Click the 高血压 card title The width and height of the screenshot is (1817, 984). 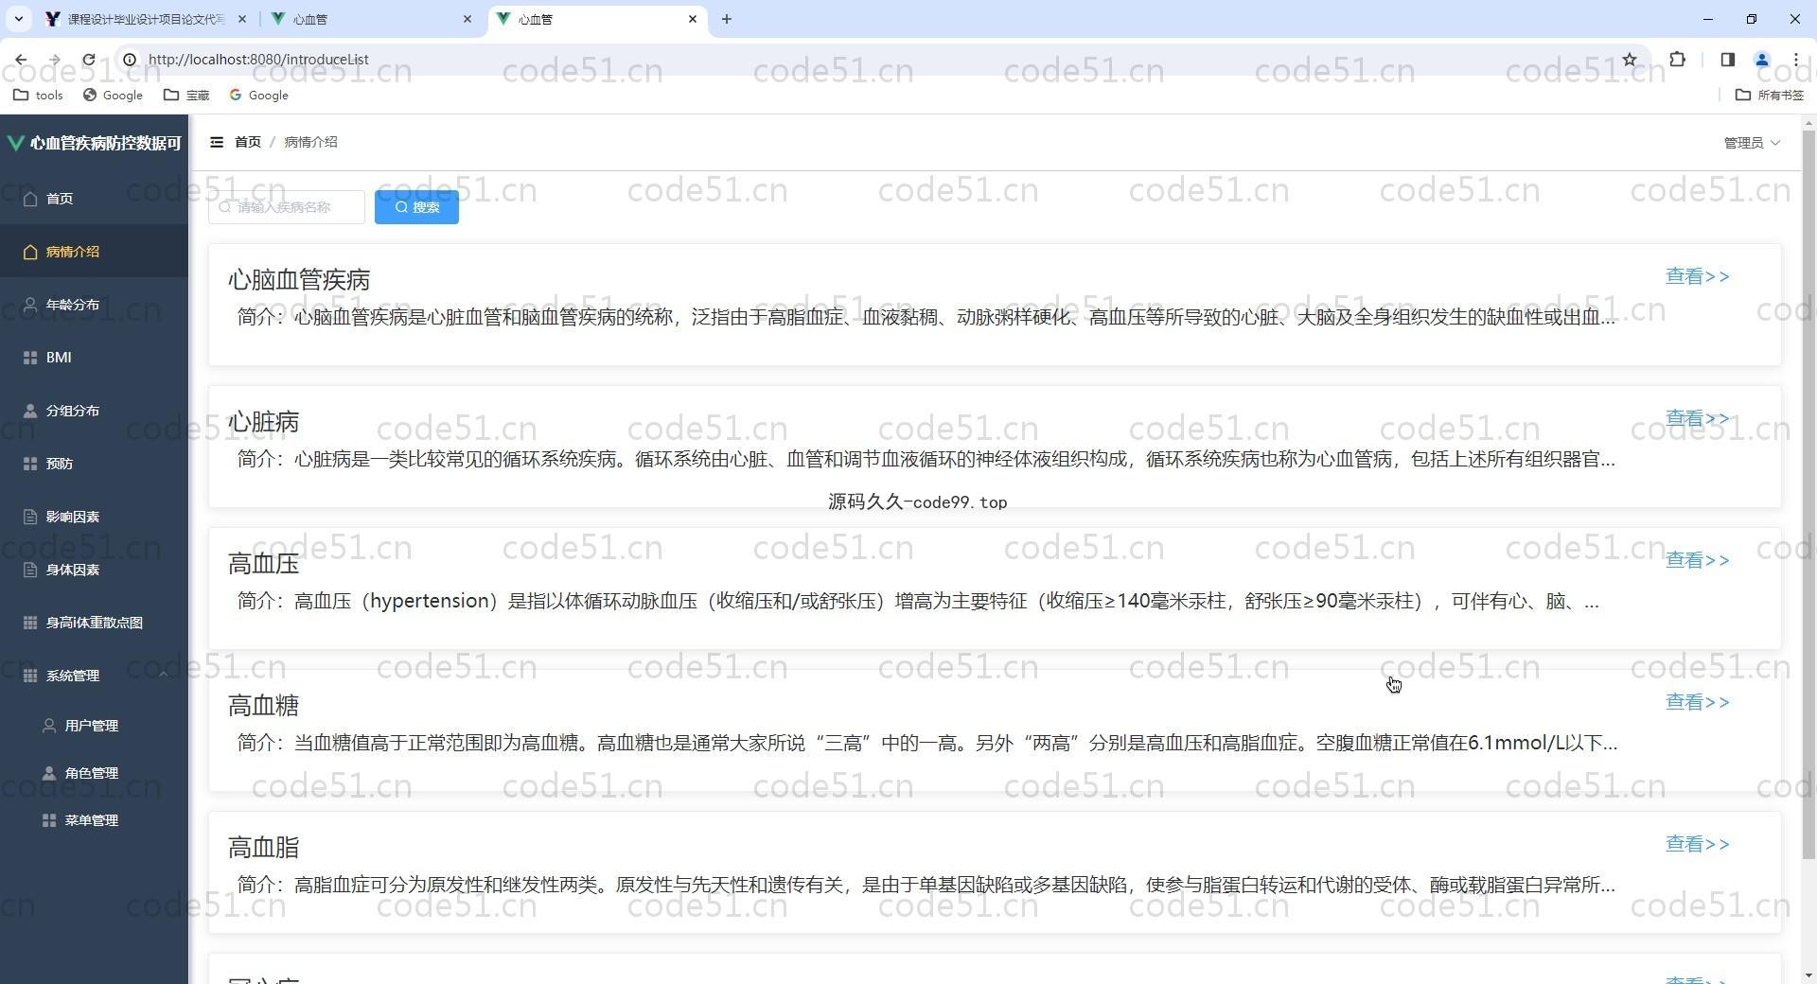pos(264,564)
